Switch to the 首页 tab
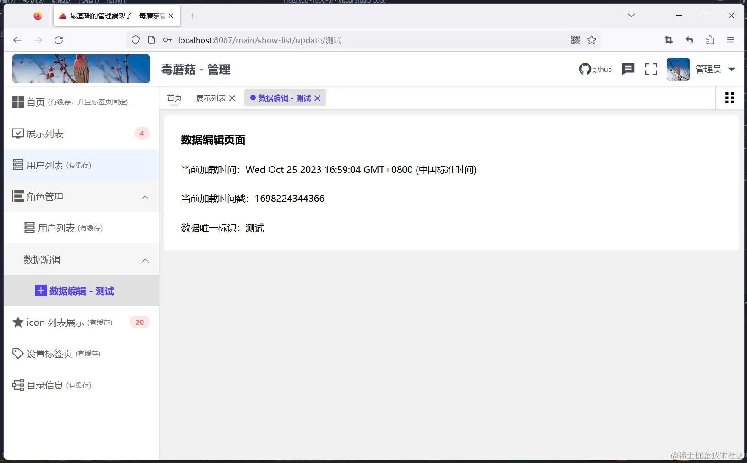This screenshot has width=747, height=463. [174, 98]
